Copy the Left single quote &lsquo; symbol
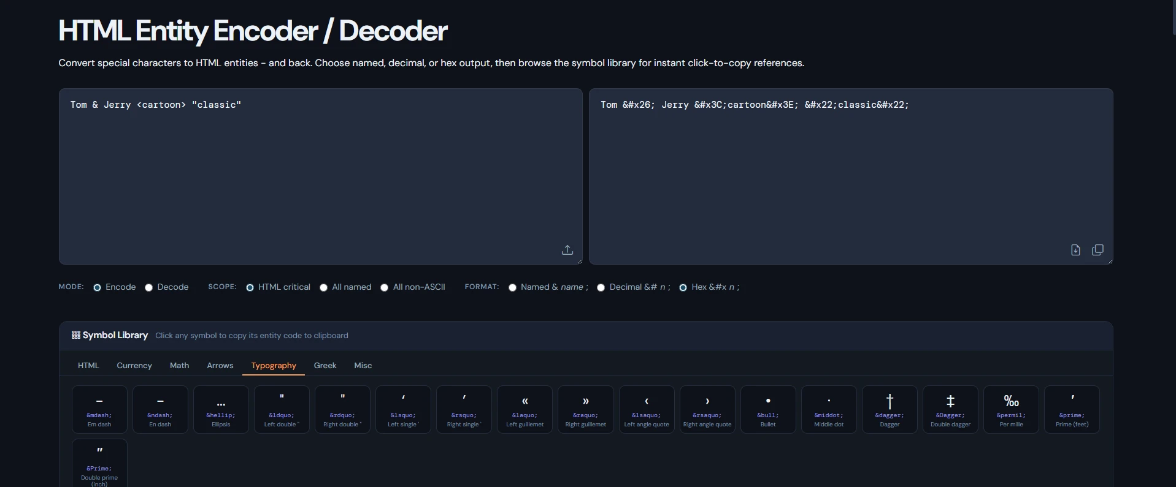 (x=403, y=409)
